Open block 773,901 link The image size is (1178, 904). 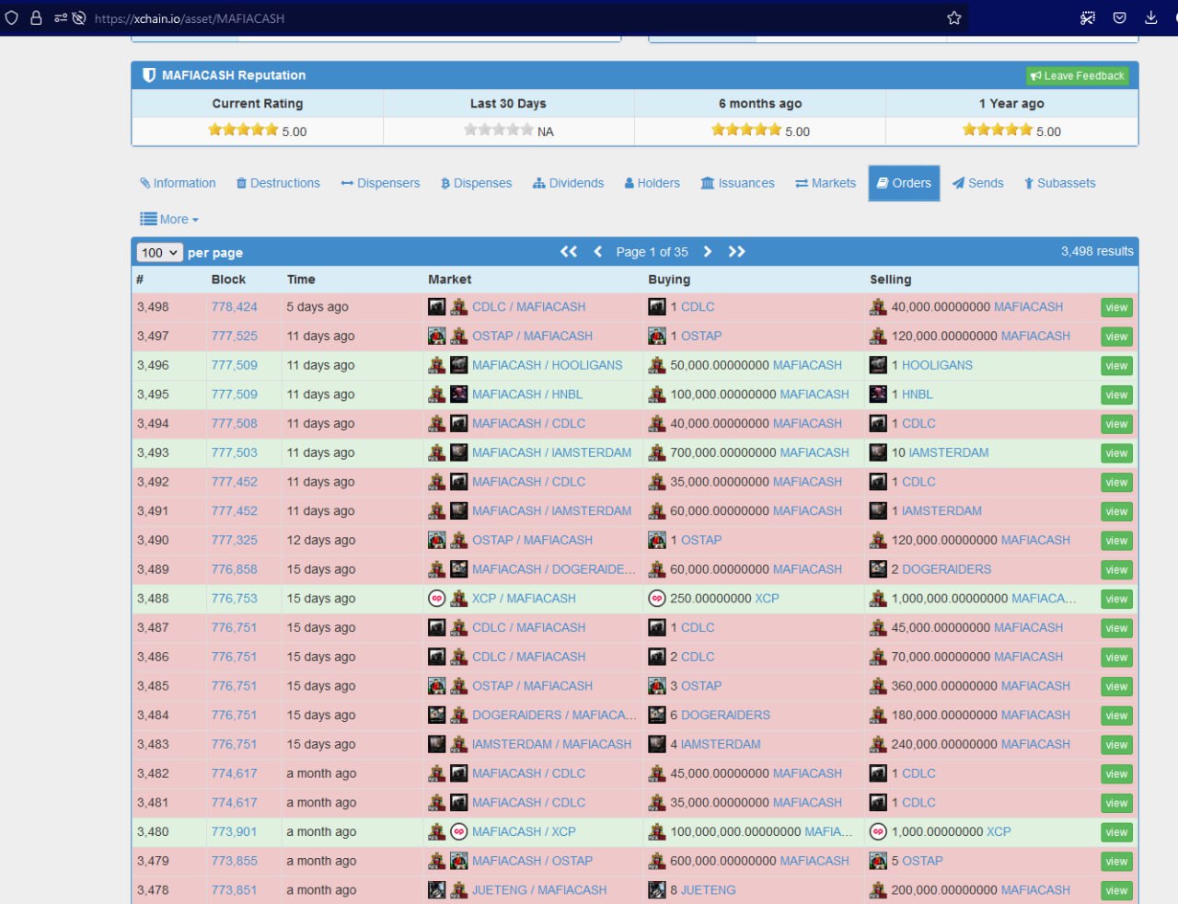click(x=234, y=832)
